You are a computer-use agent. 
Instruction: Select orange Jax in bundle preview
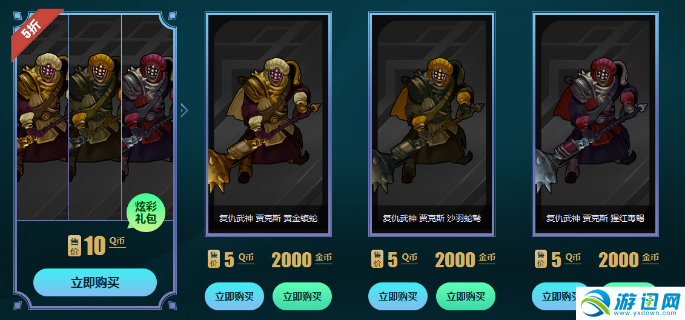[x=95, y=117]
